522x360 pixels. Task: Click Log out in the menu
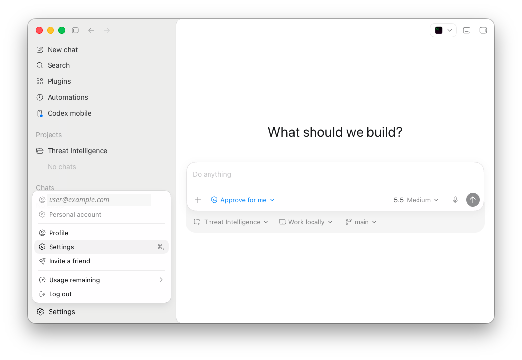pyautogui.click(x=102, y=294)
